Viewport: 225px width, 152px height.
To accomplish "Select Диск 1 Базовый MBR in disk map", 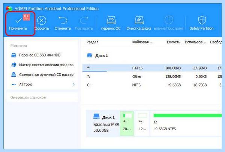I will (x=103, y=123).
